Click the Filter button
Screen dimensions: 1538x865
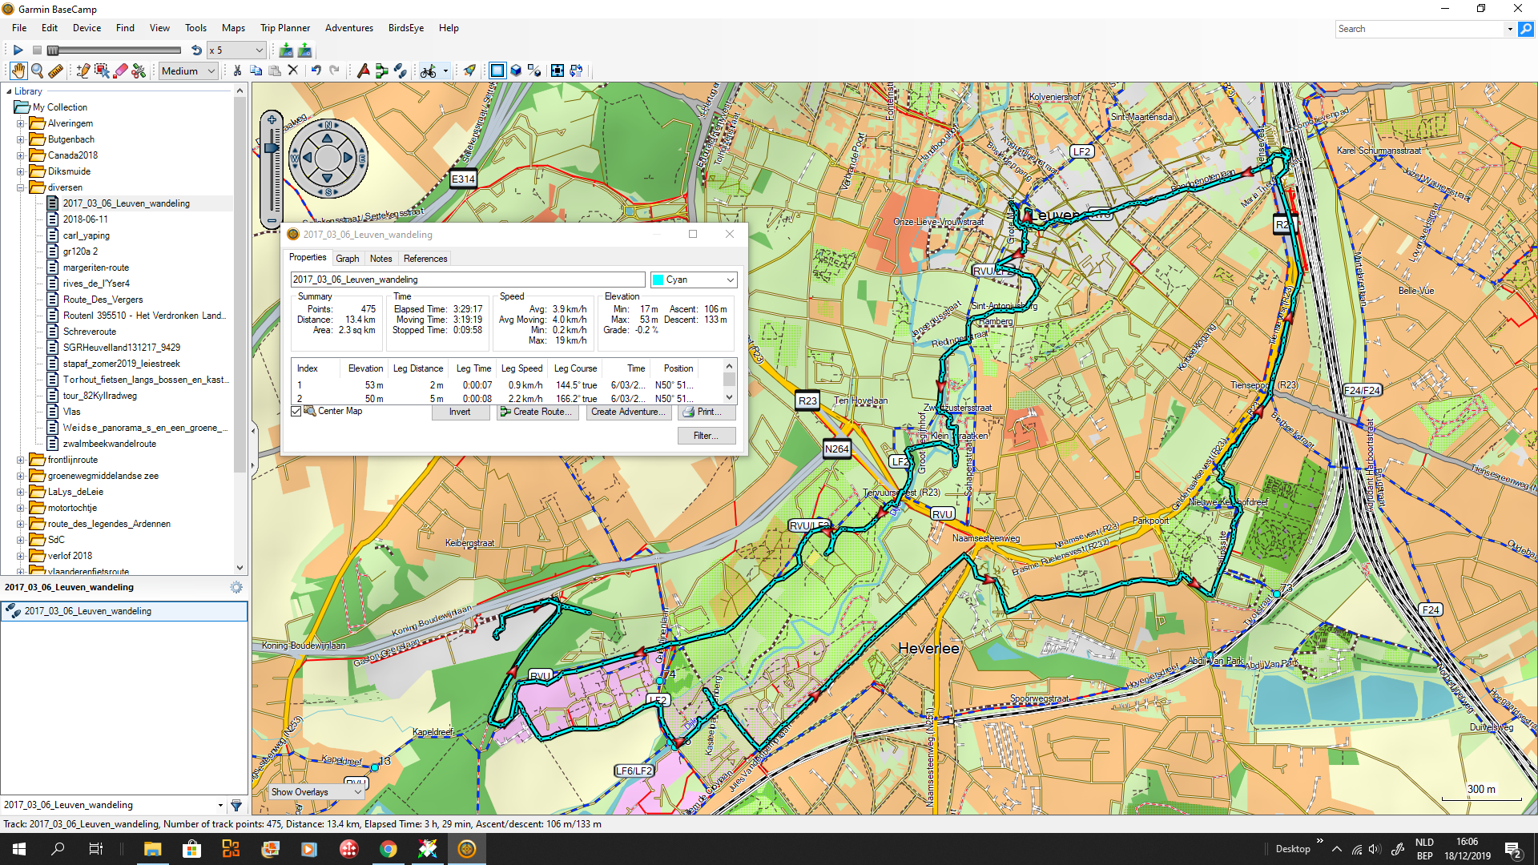coord(707,436)
